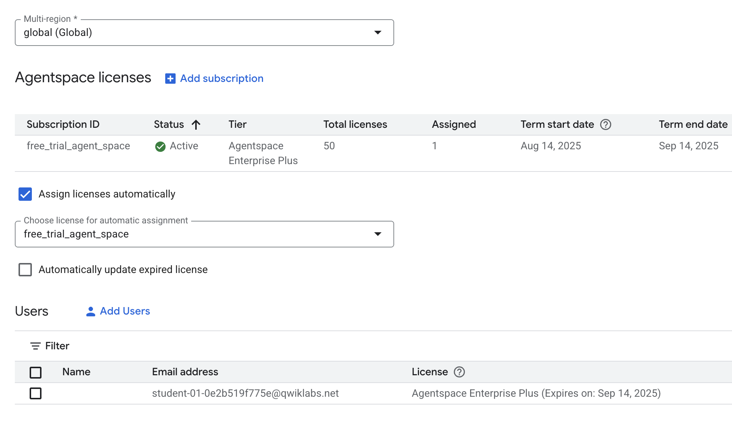Image resolution: width=732 pixels, height=446 pixels.
Task: Click the Email address column header
Action: click(x=185, y=372)
